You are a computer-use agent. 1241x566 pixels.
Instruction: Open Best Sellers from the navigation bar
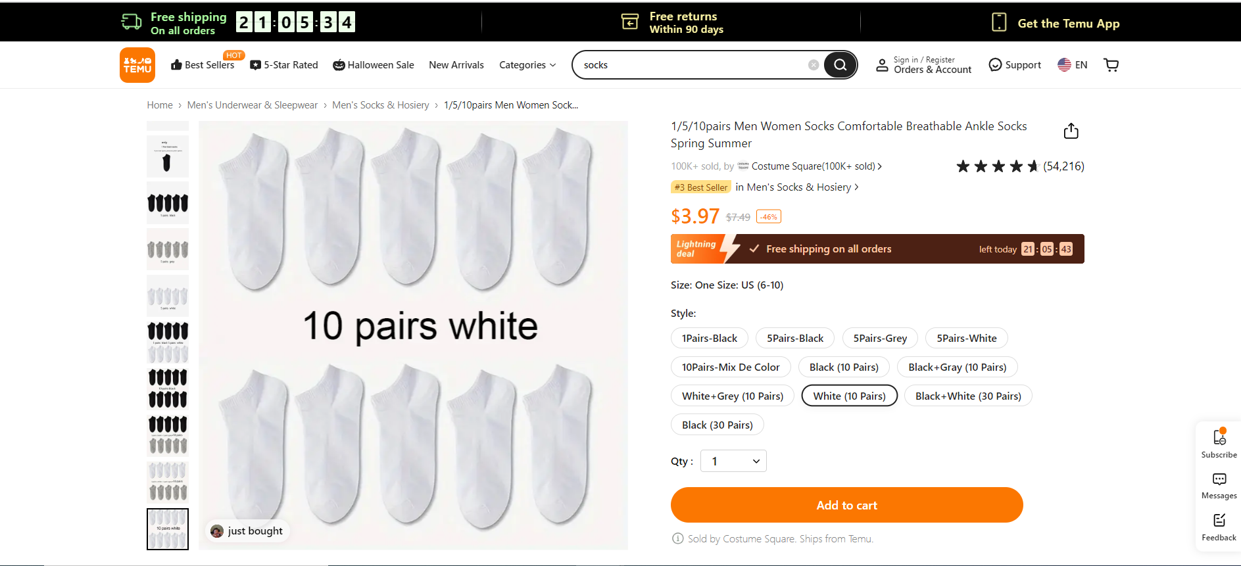pyautogui.click(x=203, y=64)
